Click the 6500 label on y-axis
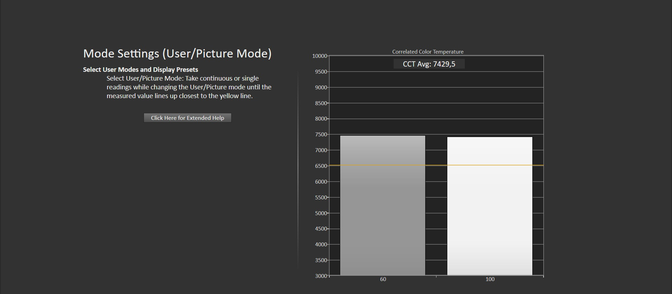Screen dimensions: 672x294 (321, 166)
